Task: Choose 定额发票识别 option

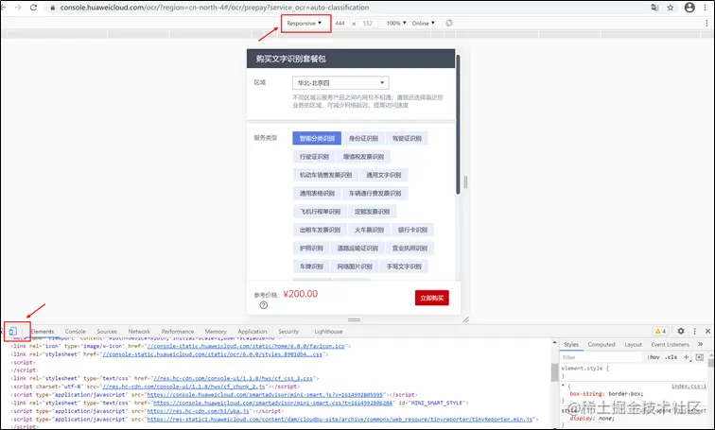Action: tap(372, 212)
